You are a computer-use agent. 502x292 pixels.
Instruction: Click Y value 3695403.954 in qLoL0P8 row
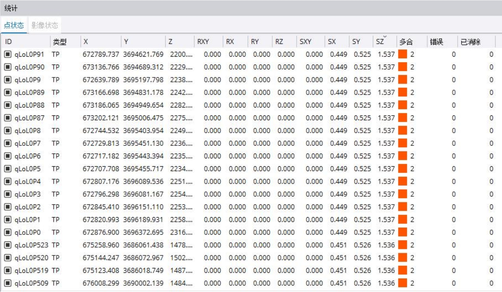pyautogui.click(x=143, y=130)
